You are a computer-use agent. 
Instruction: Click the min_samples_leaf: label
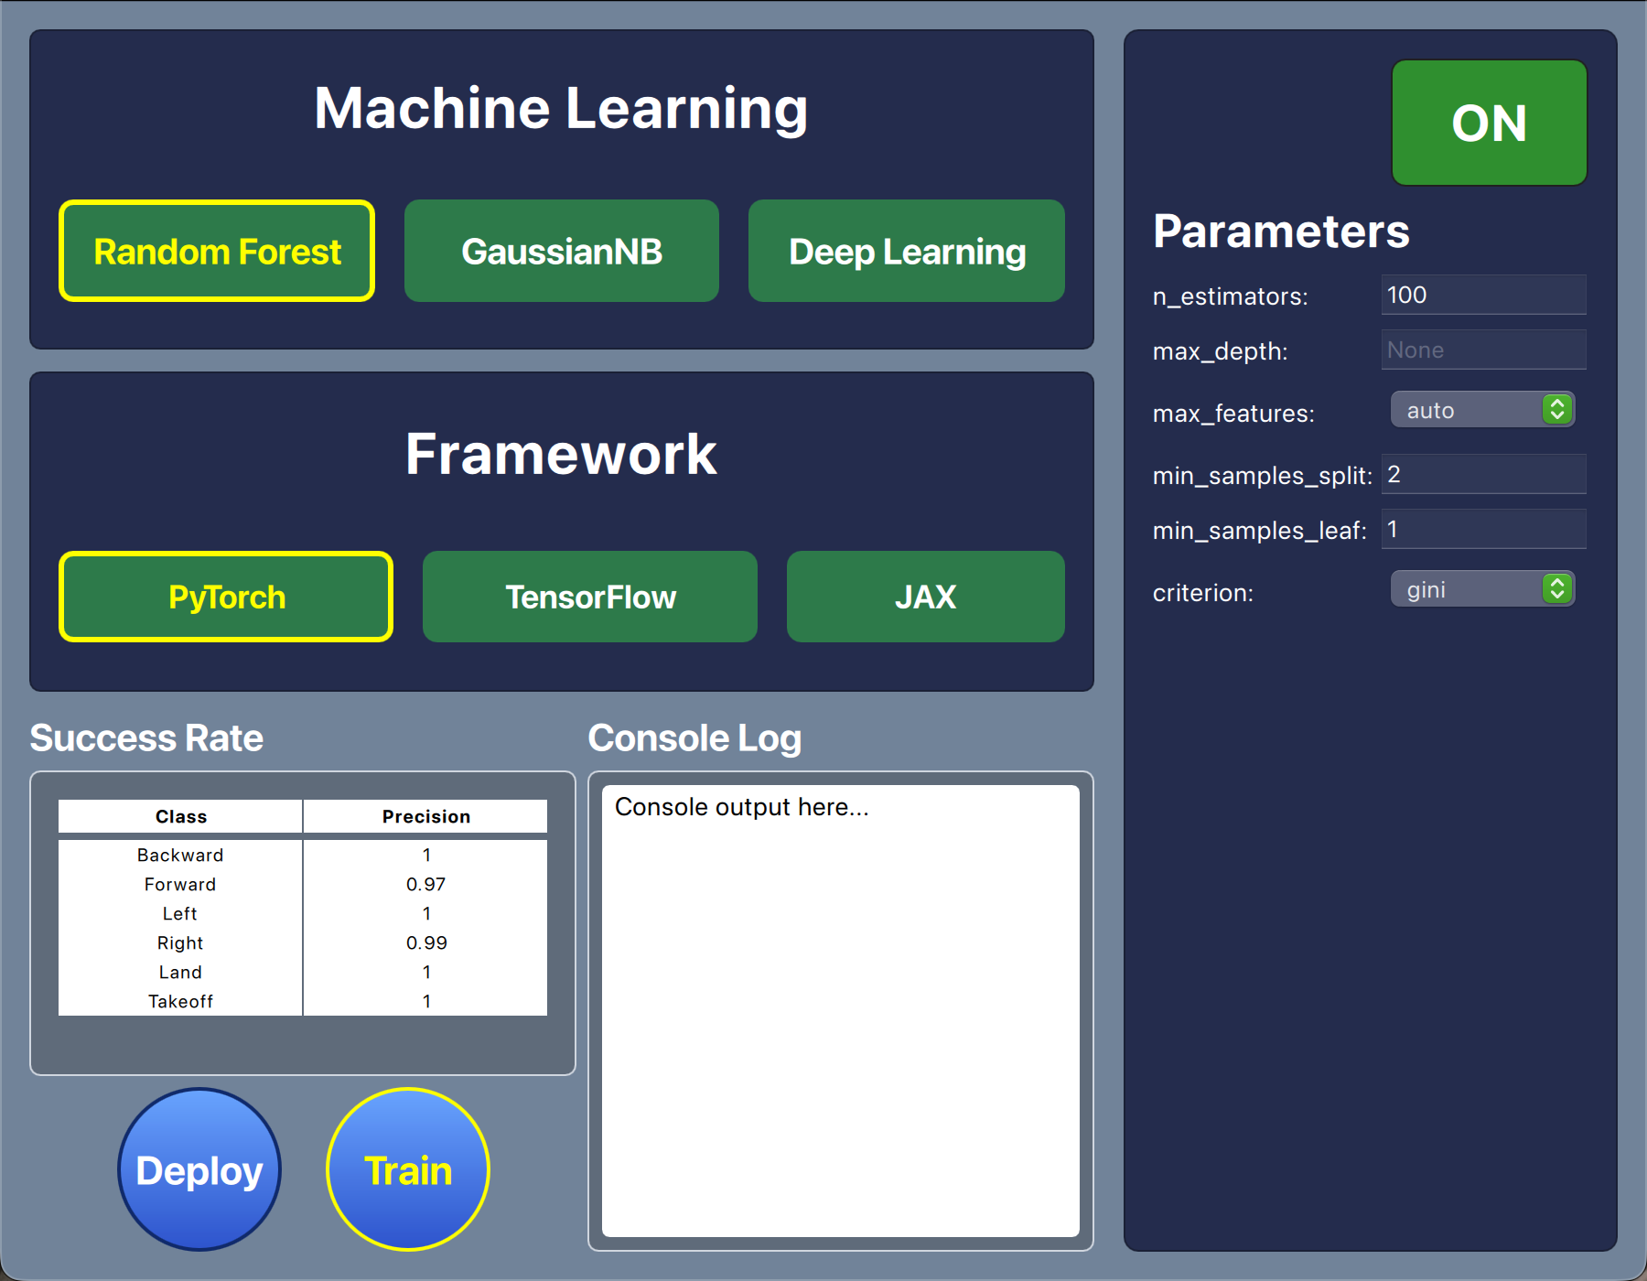click(1260, 531)
